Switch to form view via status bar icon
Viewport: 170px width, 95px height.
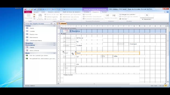pos(160,86)
